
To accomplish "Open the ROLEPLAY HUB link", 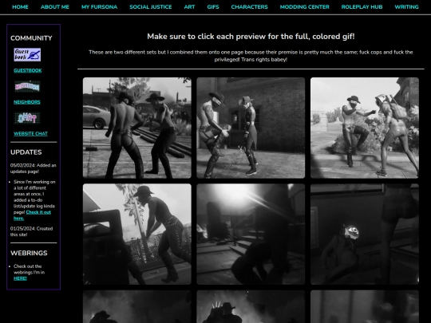I will [x=362, y=7].
